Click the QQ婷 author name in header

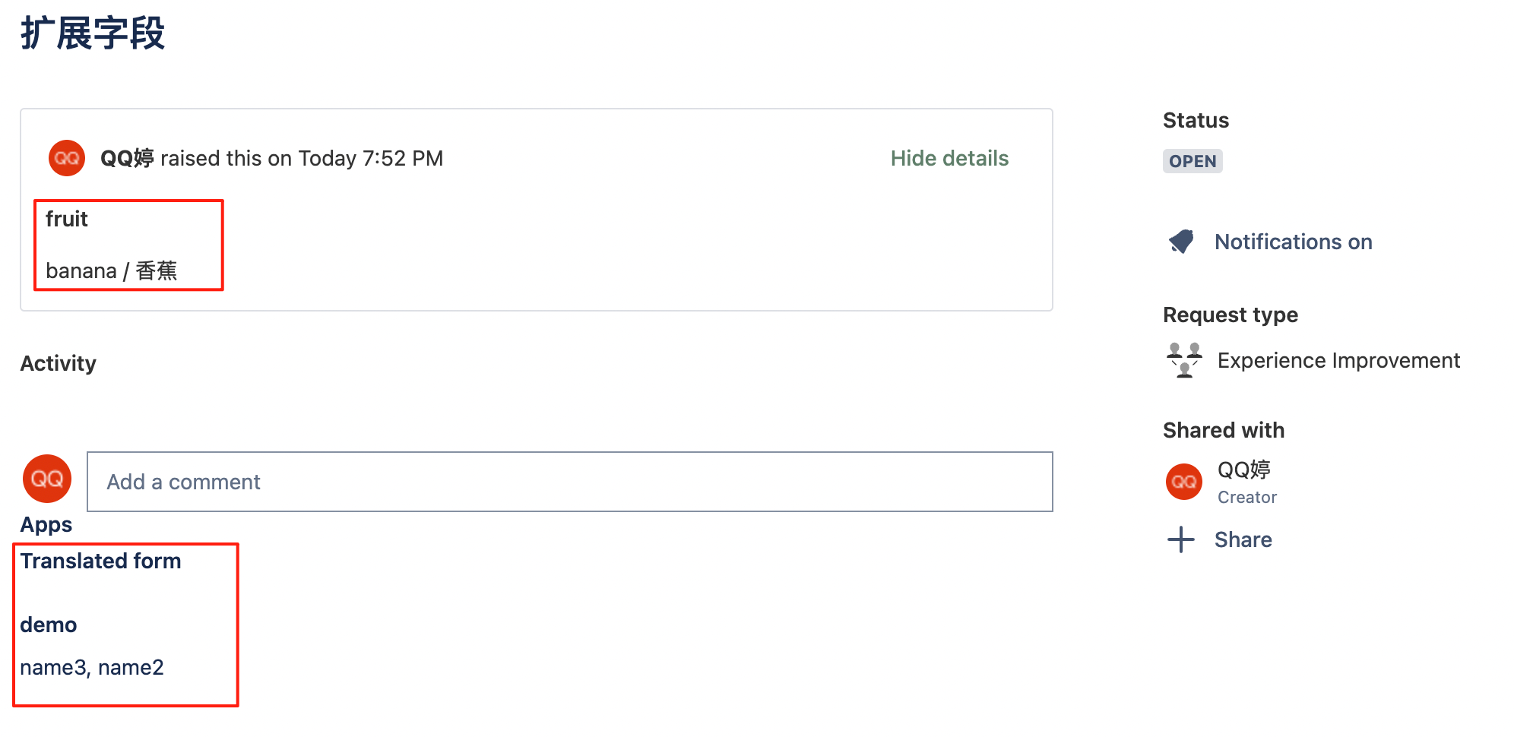coord(127,158)
